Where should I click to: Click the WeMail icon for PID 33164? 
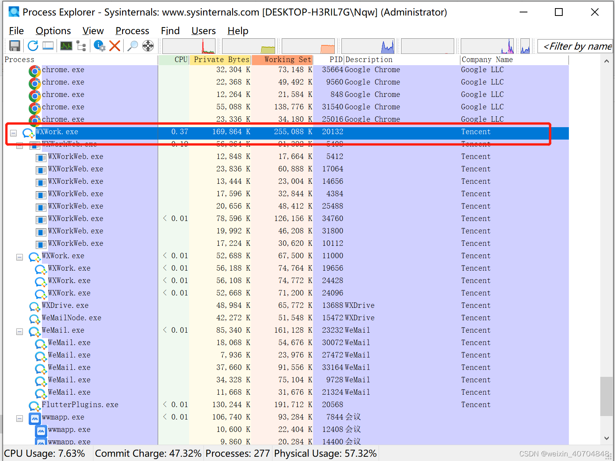point(41,368)
